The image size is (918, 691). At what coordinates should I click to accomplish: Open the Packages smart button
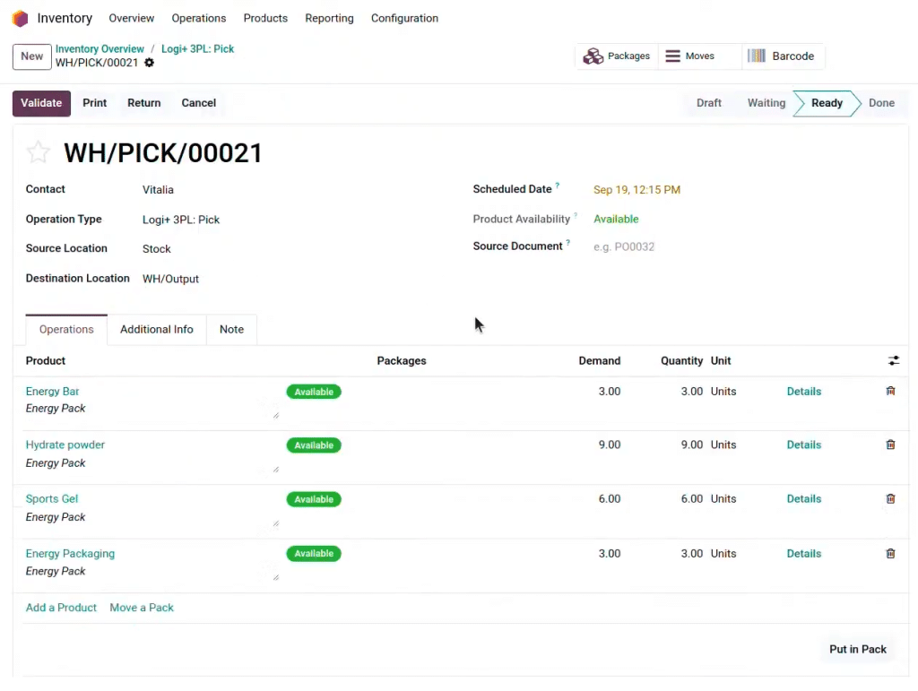click(x=617, y=56)
